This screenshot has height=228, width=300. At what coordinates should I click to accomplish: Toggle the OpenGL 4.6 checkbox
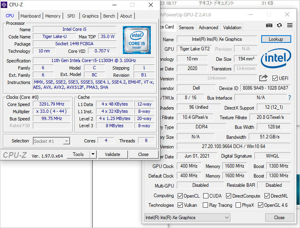point(260,205)
